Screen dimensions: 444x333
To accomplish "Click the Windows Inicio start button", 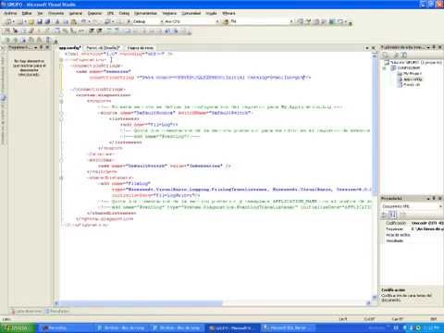I will 18,327.
